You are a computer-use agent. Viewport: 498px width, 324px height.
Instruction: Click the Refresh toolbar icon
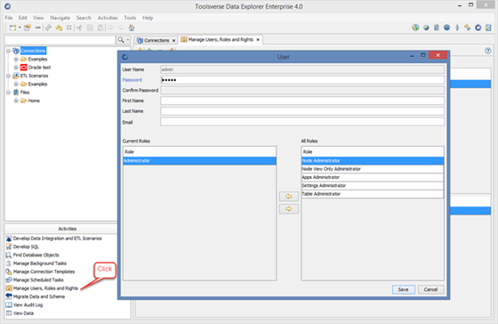48,28
